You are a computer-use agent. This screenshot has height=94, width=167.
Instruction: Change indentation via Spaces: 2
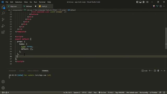(77, 92)
